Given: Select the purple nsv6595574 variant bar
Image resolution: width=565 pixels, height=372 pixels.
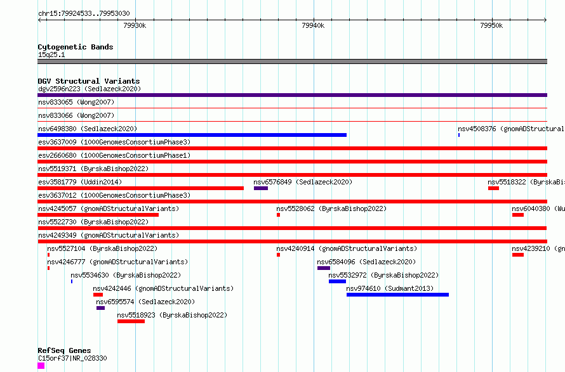Looking at the screenshot, I should (x=100, y=308).
